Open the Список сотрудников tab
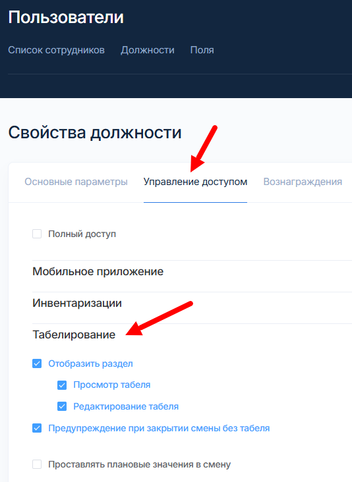352x482 pixels. click(x=56, y=50)
